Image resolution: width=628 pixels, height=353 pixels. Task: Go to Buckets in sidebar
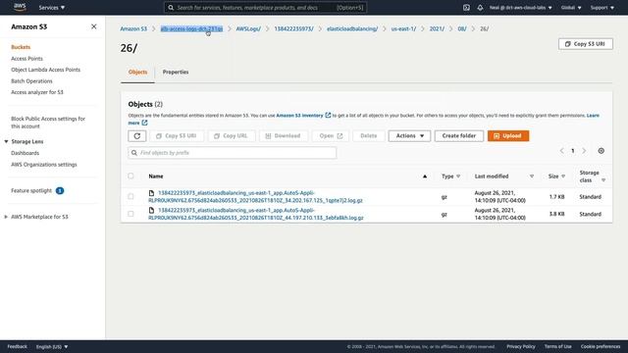tap(21, 47)
